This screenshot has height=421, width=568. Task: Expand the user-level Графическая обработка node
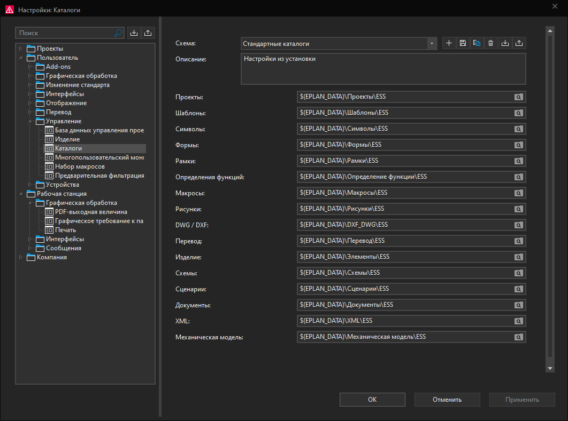point(30,76)
